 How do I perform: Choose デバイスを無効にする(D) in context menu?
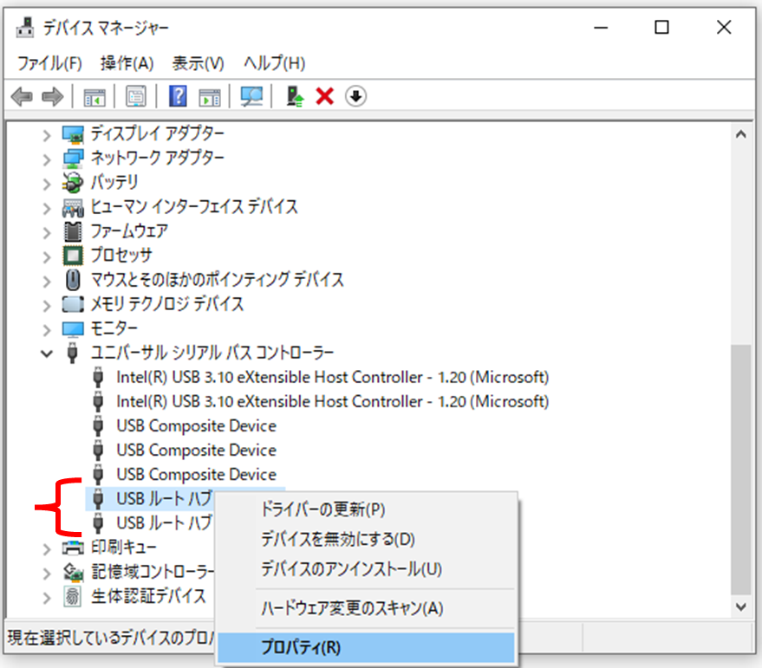[366, 539]
